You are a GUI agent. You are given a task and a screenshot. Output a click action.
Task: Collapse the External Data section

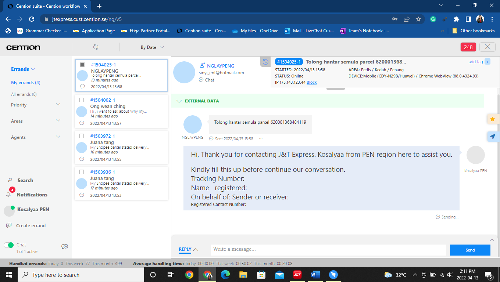pyautogui.click(x=179, y=101)
